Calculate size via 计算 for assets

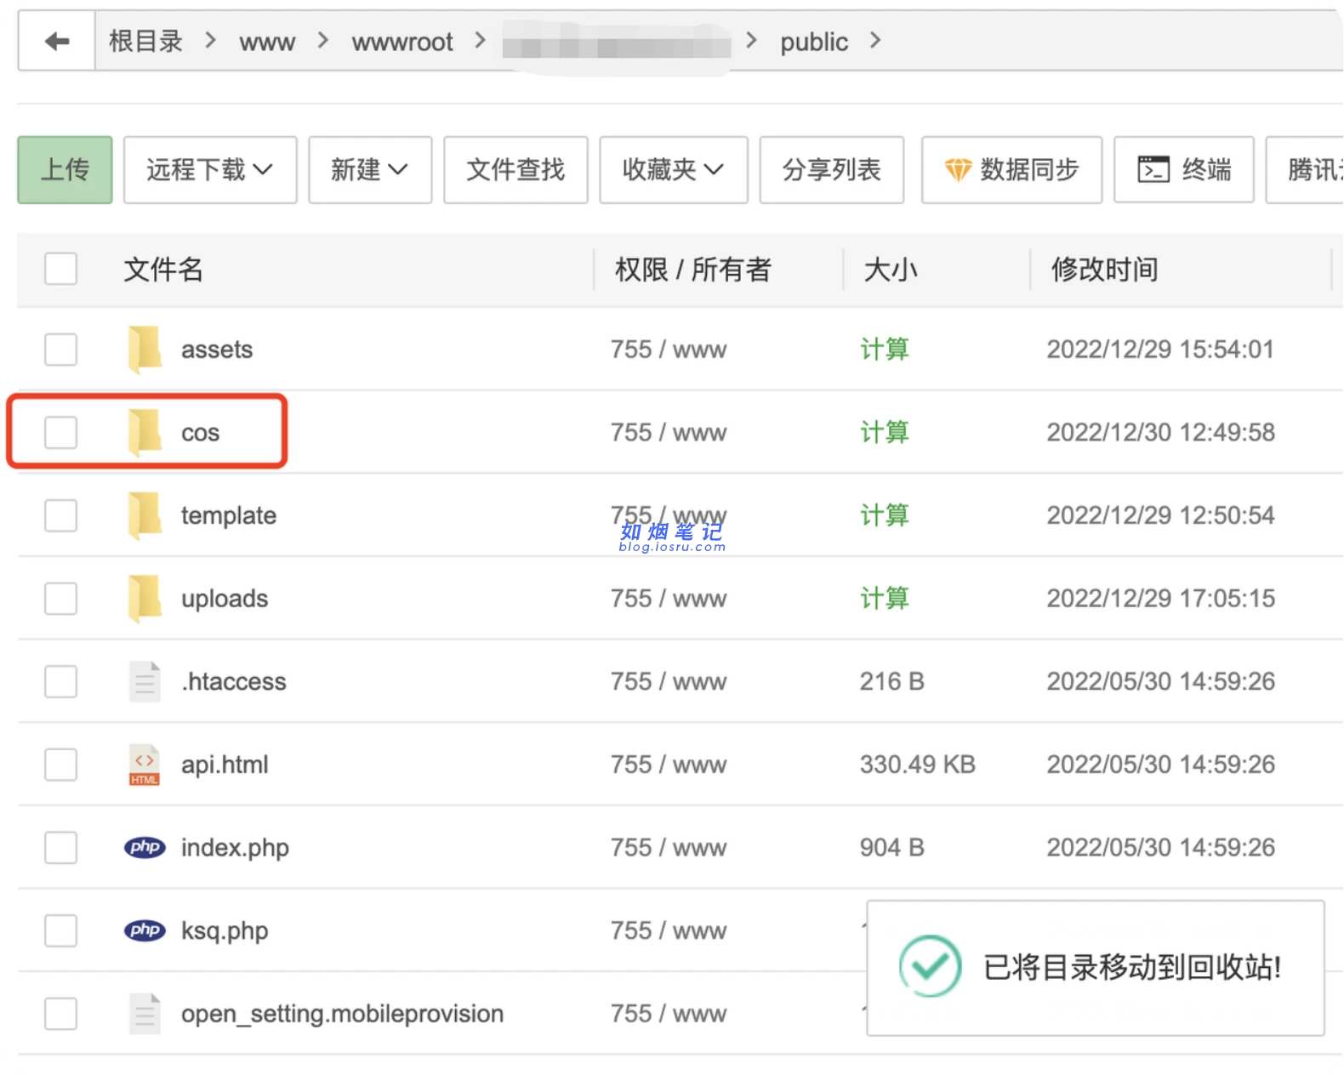885,350
